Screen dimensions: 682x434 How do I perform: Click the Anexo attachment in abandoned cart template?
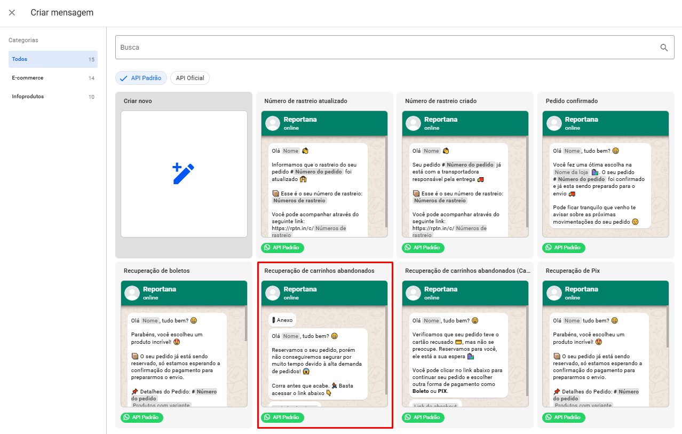(282, 320)
